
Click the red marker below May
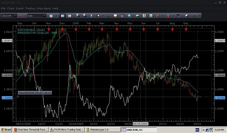[x=130, y=30]
